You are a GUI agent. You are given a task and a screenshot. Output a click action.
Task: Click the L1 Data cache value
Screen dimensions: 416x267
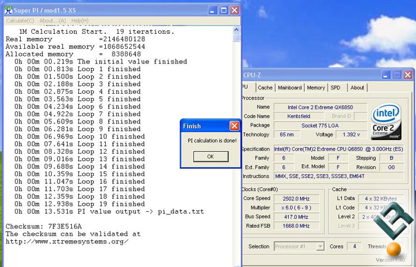point(381,199)
